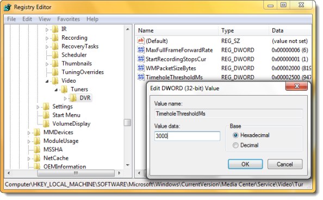Expand the Settings tree node
323x200 pixels.
(38, 107)
